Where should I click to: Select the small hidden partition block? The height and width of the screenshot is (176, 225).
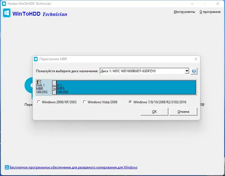pyautogui.click(x=54, y=87)
